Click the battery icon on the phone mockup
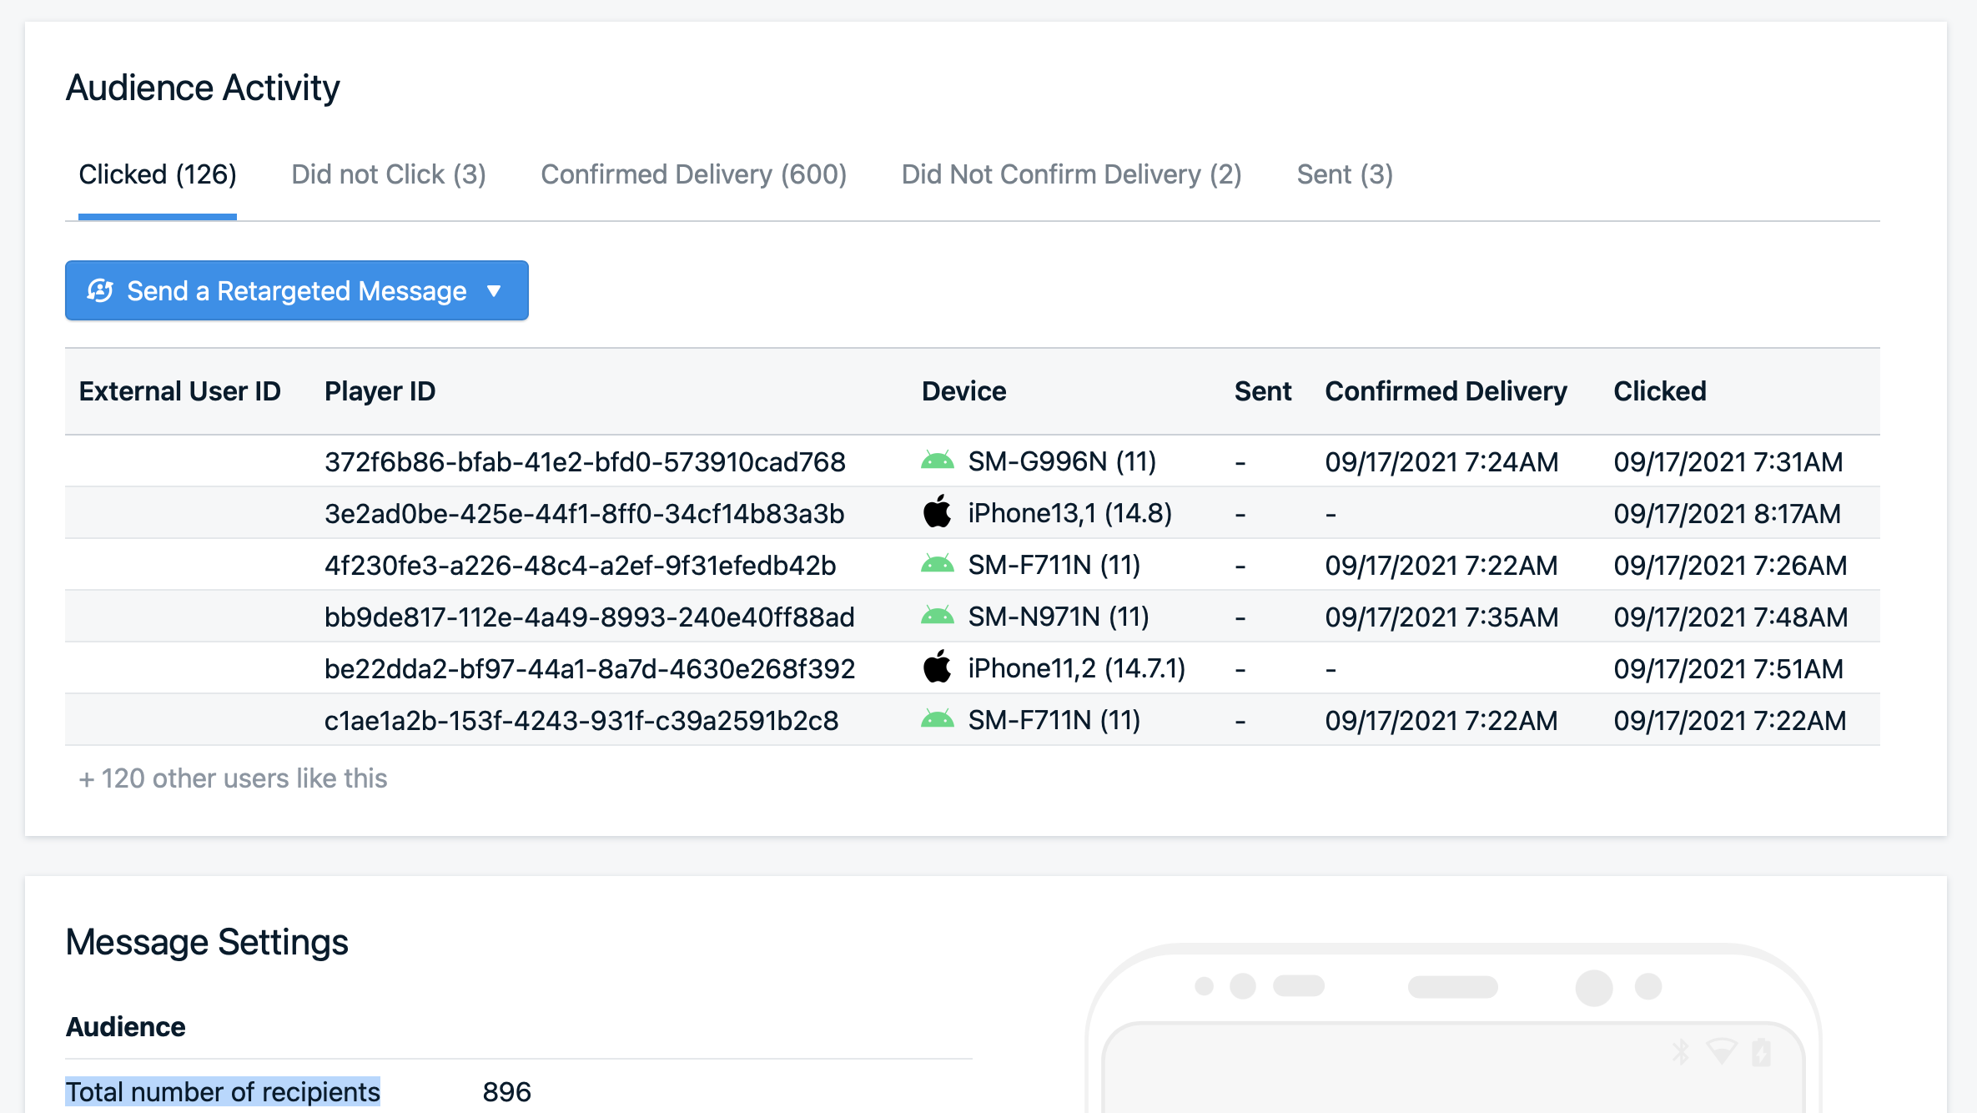The image size is (1977, 1113). pos(1761,1051)
